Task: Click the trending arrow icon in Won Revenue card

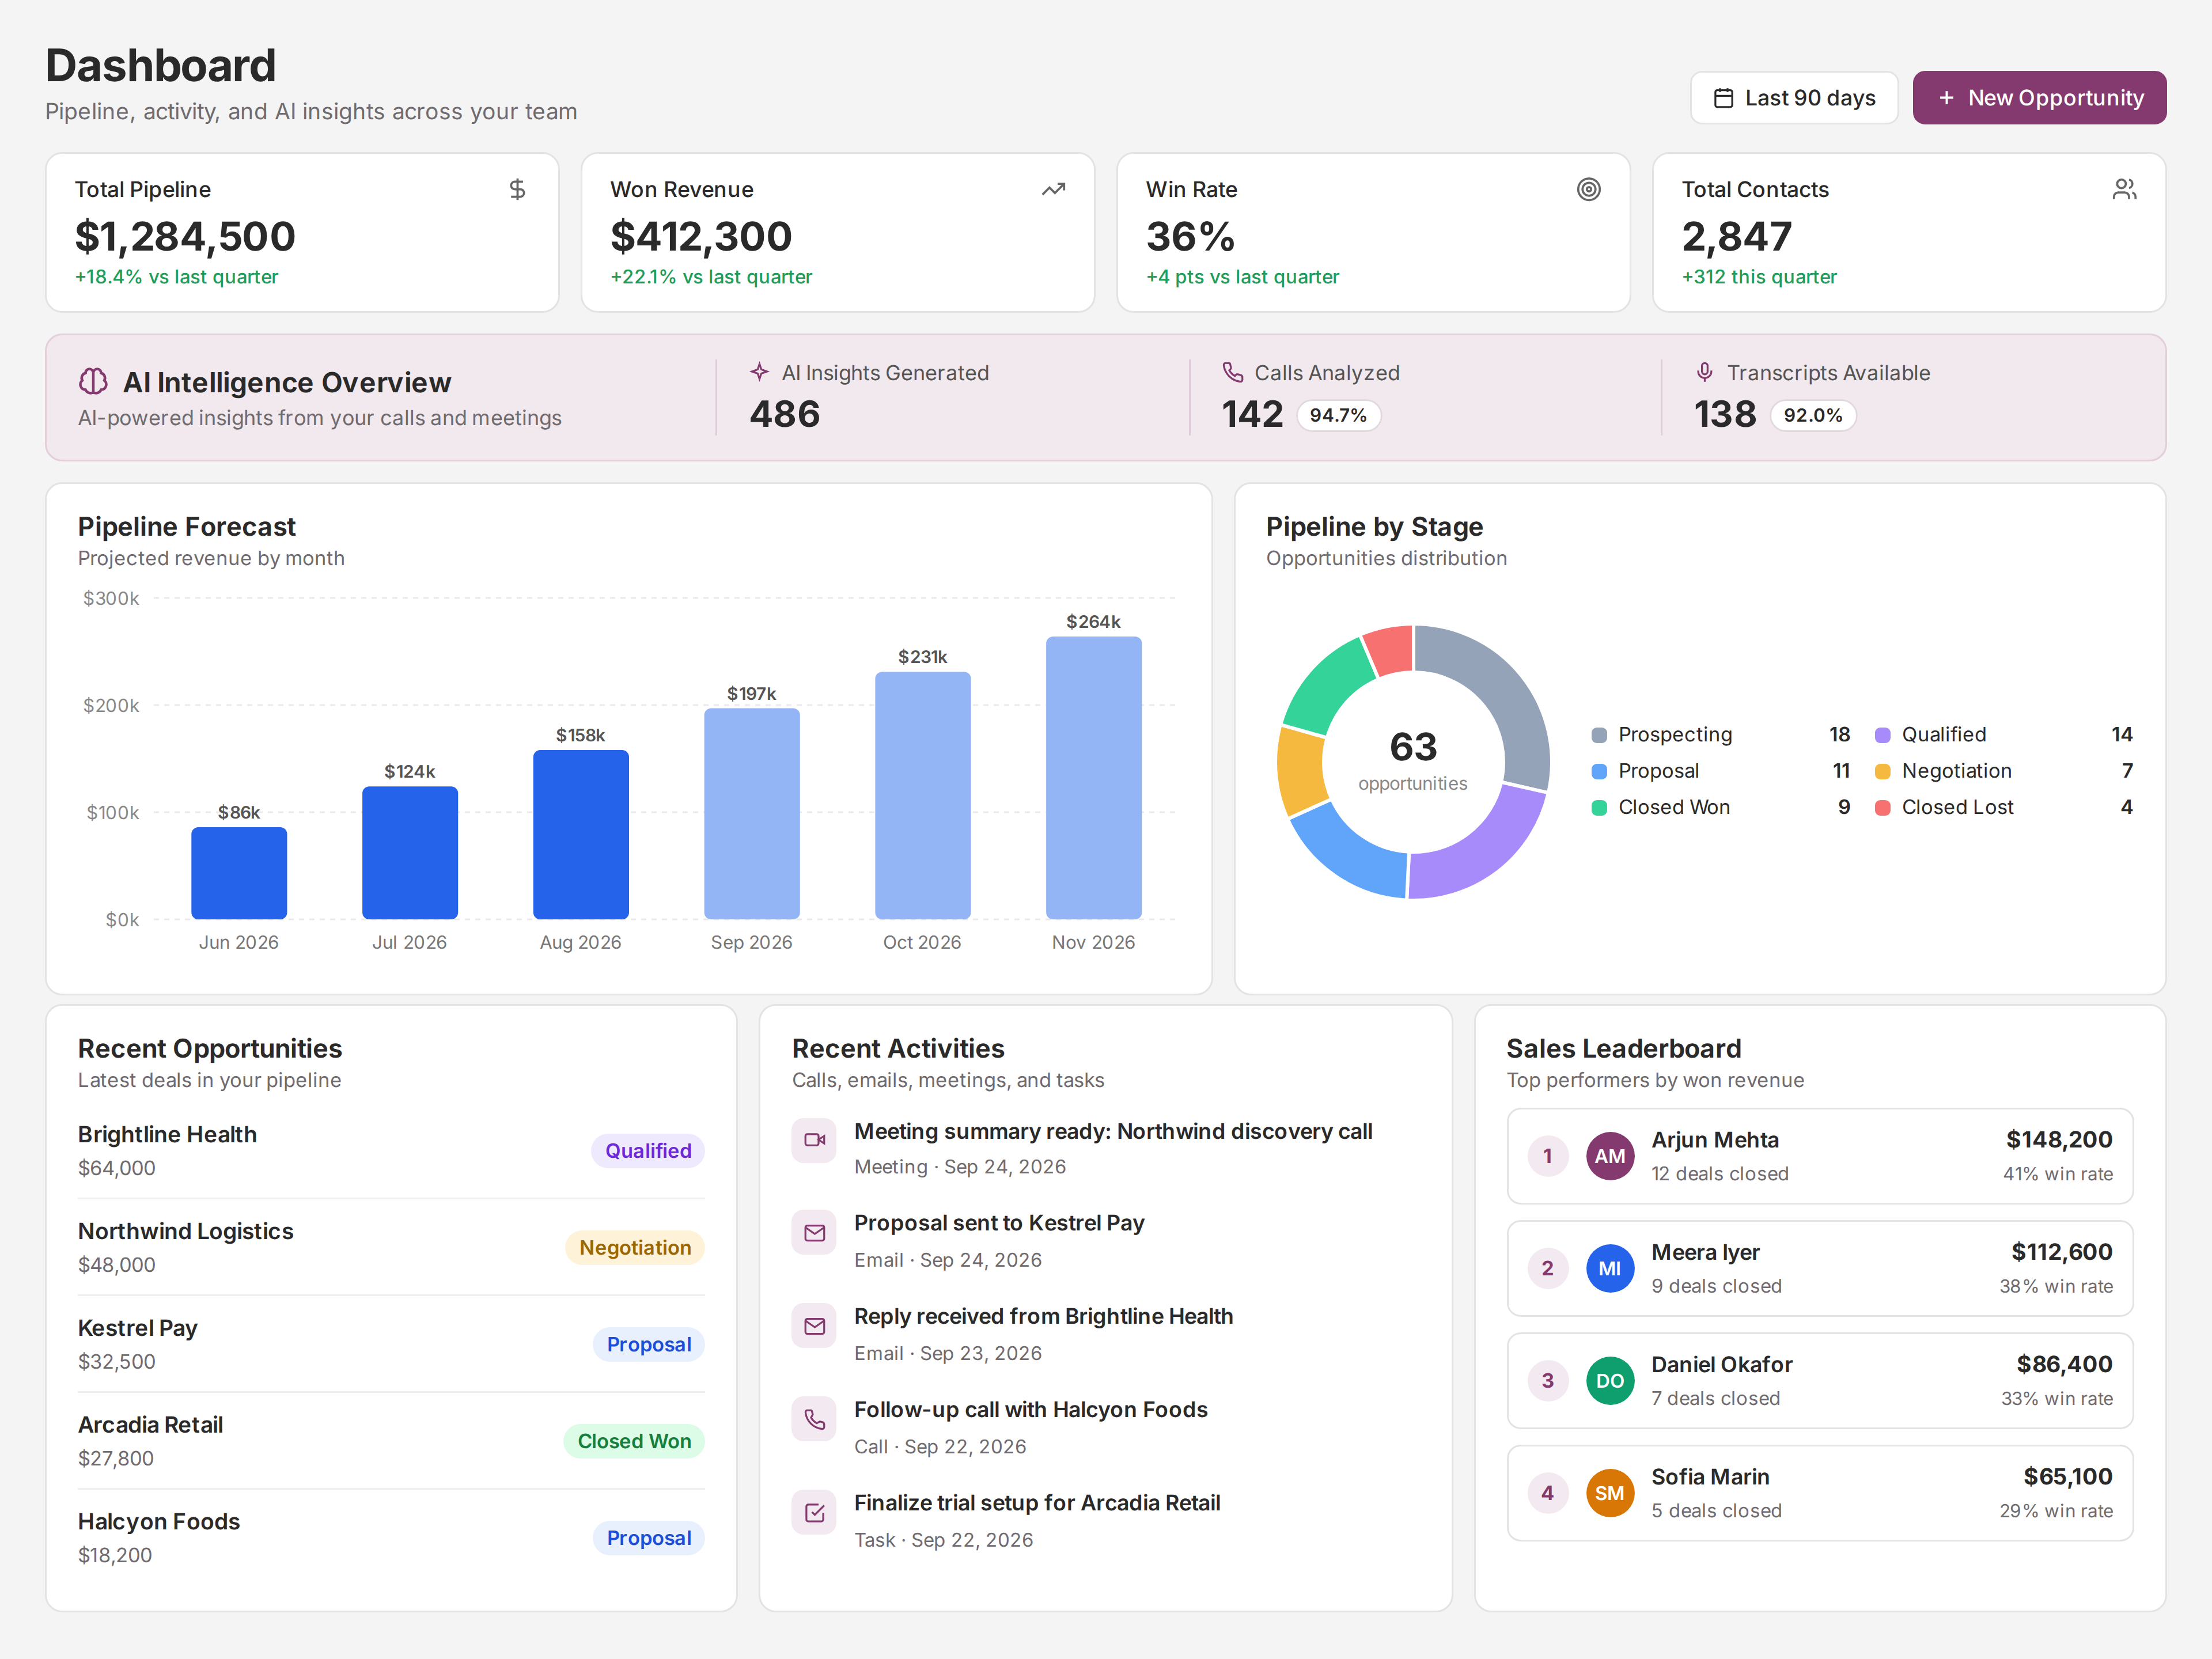Action: 1053,189
